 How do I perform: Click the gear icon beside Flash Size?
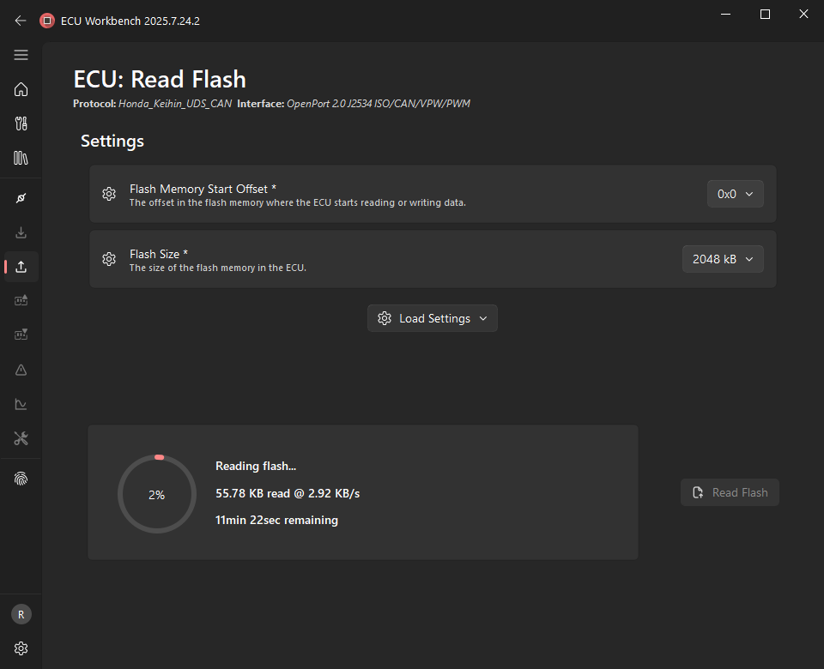coord(109,258)
